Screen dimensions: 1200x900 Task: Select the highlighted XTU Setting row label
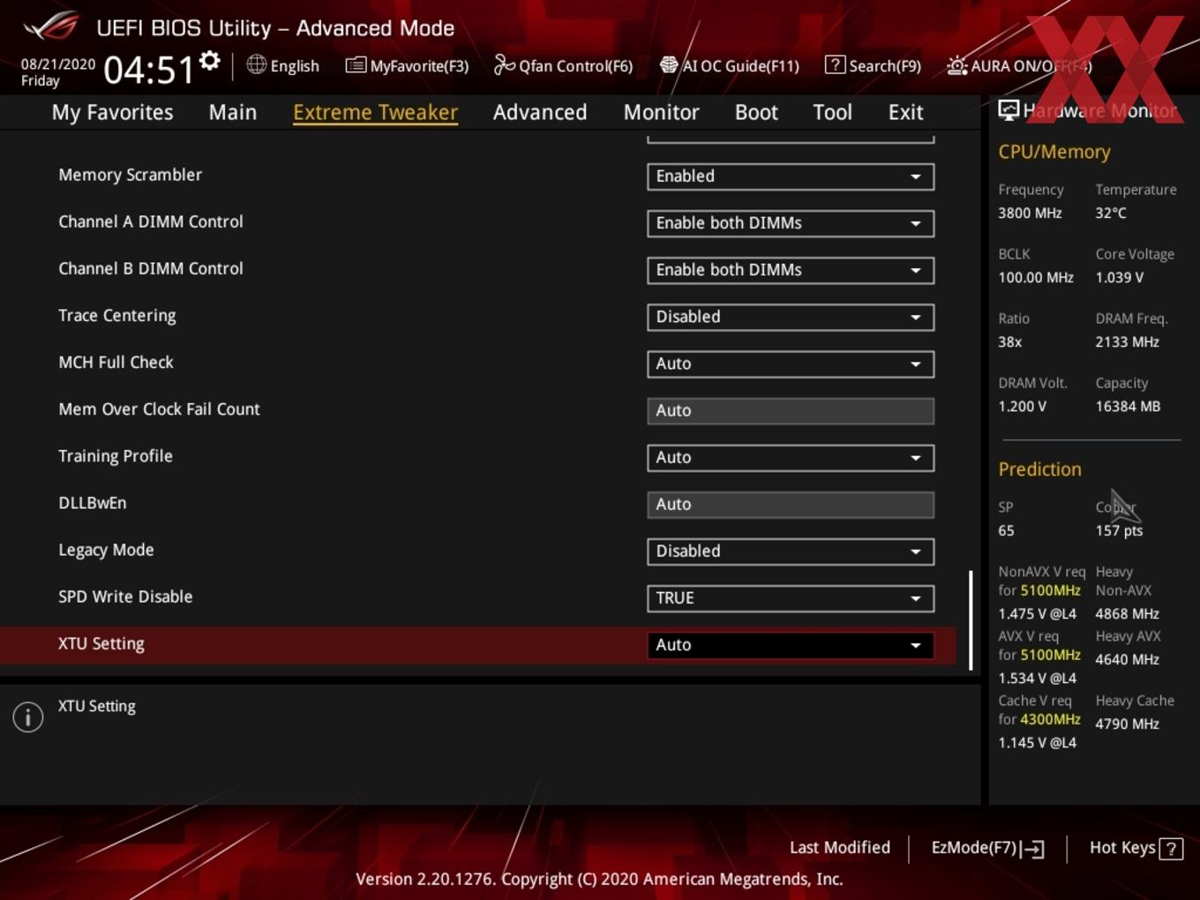point(101,644)
